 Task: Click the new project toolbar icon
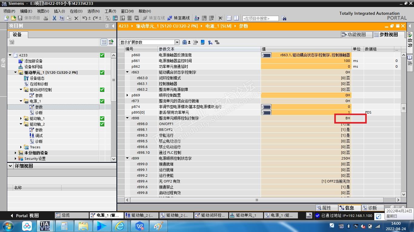coord(6,18)
